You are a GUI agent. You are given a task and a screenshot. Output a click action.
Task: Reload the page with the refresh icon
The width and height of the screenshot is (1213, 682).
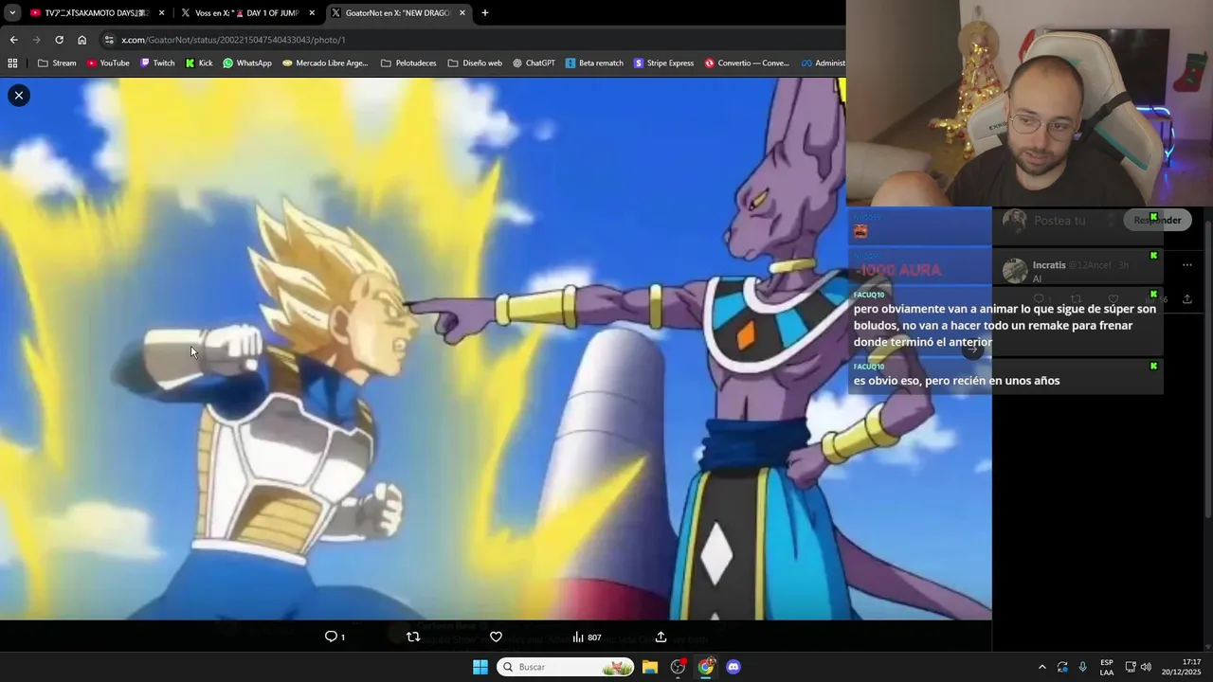[59, 40]
